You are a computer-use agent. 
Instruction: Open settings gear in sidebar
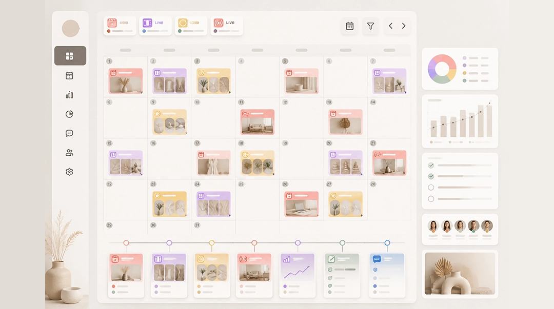point(69,172)
